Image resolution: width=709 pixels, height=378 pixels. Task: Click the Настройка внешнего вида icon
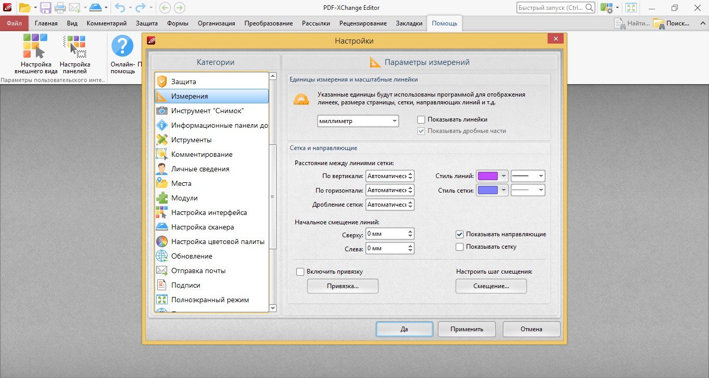35,47
